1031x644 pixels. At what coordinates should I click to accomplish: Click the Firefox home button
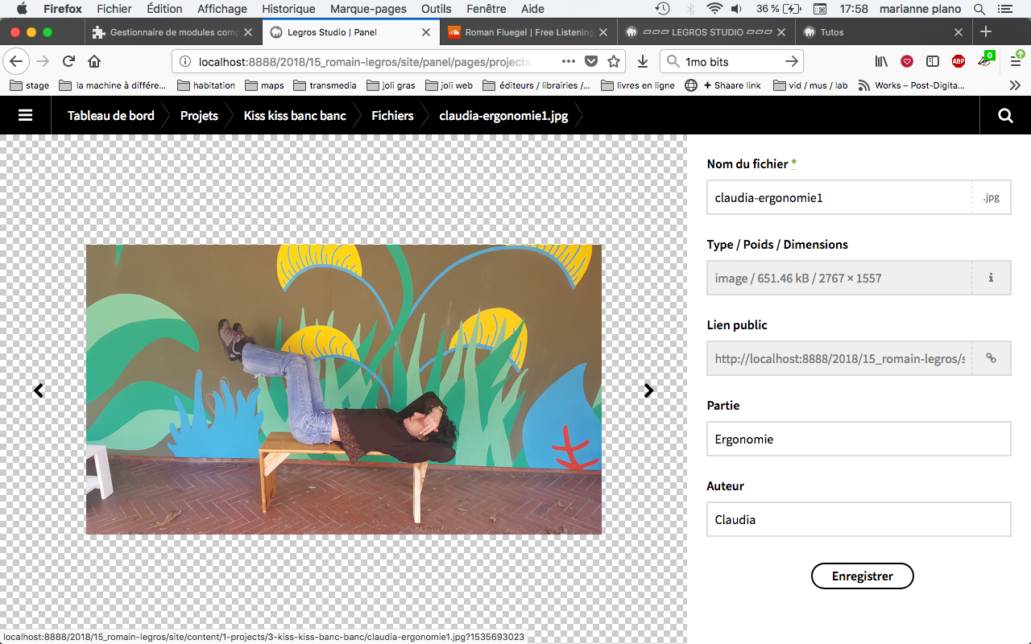(x=94, y=62)
